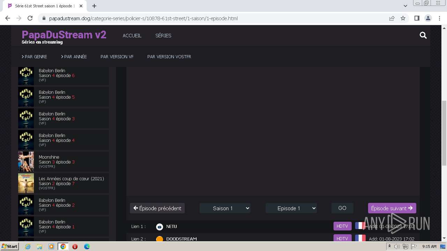Open Babylon Berlin Saison 4 épisode 4
The height and width of the screenshot is (251, 447).
64,140
